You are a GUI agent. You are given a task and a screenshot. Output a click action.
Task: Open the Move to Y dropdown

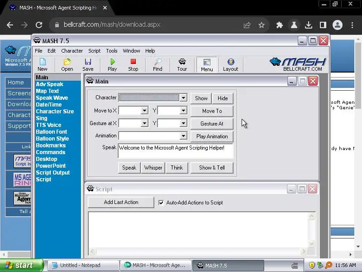point(183,111)
